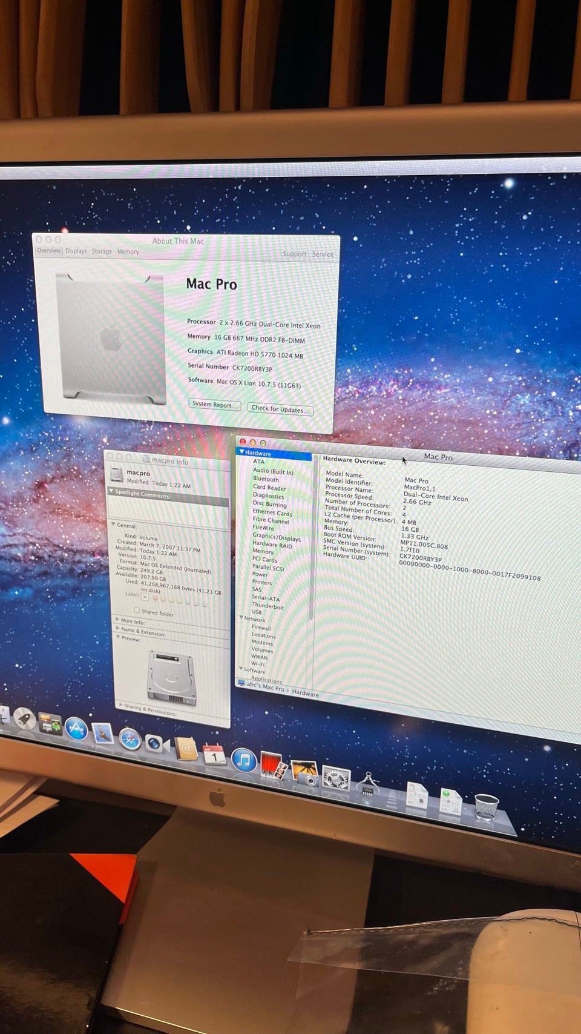581x1034 pixels.
Task: Launch the App Store from the Dock
Action: pos(76,727)
